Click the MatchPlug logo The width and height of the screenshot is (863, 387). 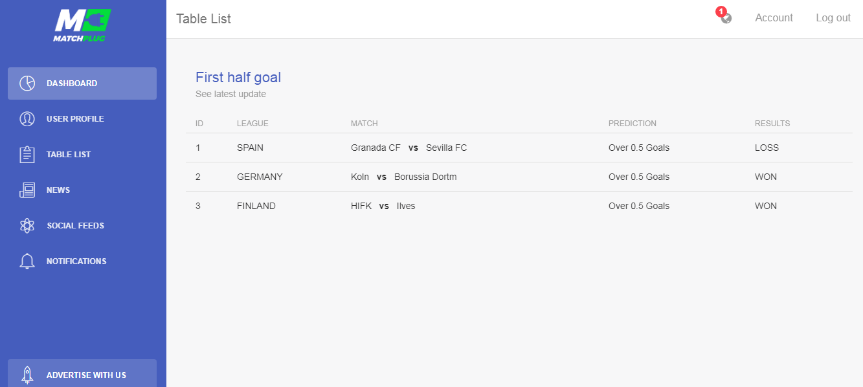click(x=82, y=25)
